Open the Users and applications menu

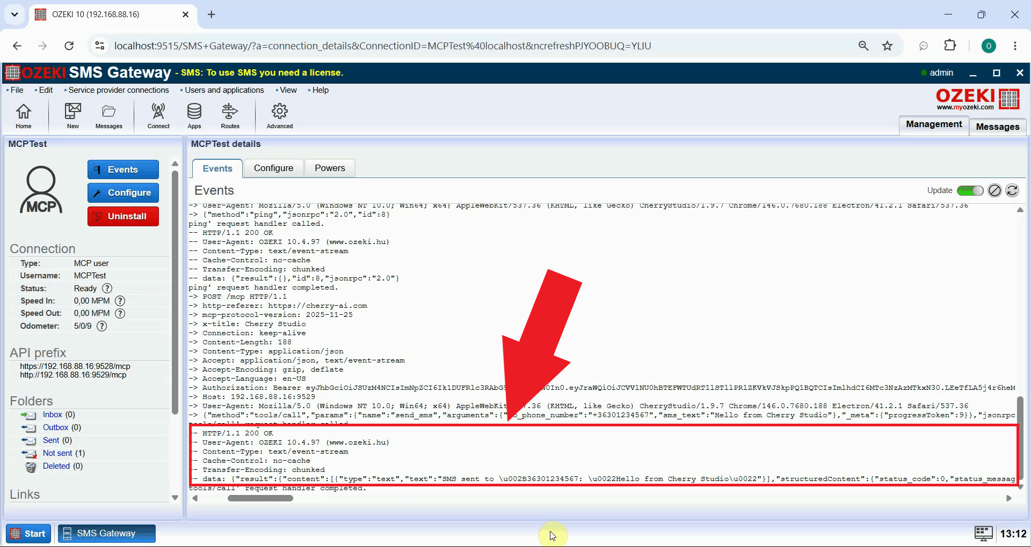pyautogui.click(x=224, y=90)
